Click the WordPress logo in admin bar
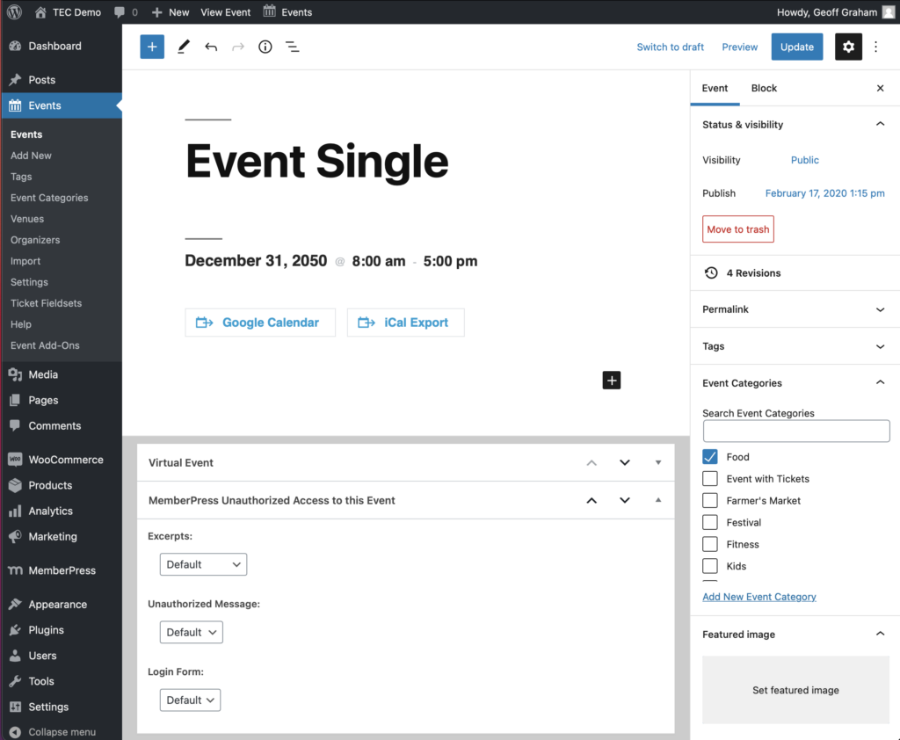 tap(14, 12)
